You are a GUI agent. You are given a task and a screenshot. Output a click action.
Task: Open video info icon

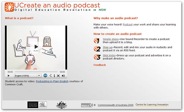(54, 76)
